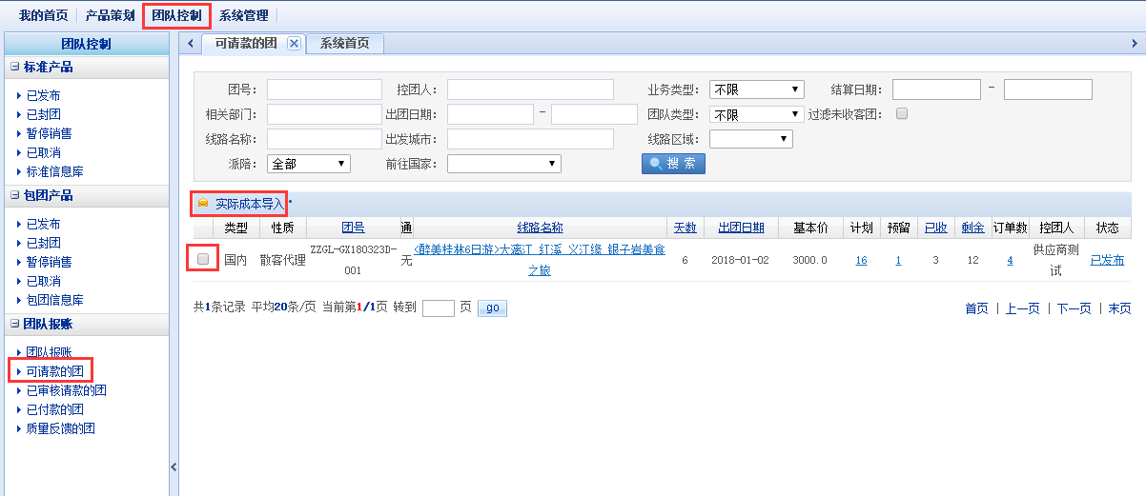The width and height of the screenshot is (1146, 496).
Task: Sort by the 天数 column header
Action: coord(685,228)
